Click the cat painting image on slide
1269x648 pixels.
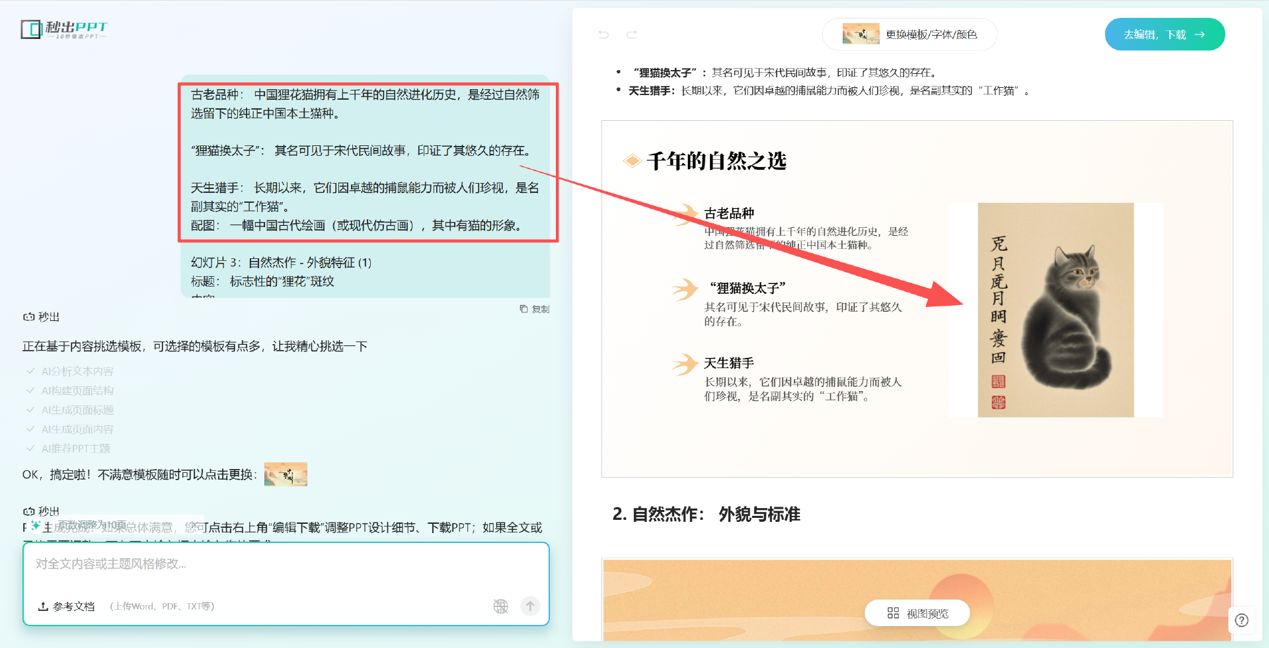tap(1056, 310)
